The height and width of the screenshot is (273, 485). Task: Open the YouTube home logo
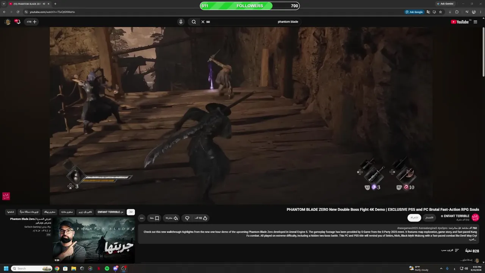tap(460, 22)
